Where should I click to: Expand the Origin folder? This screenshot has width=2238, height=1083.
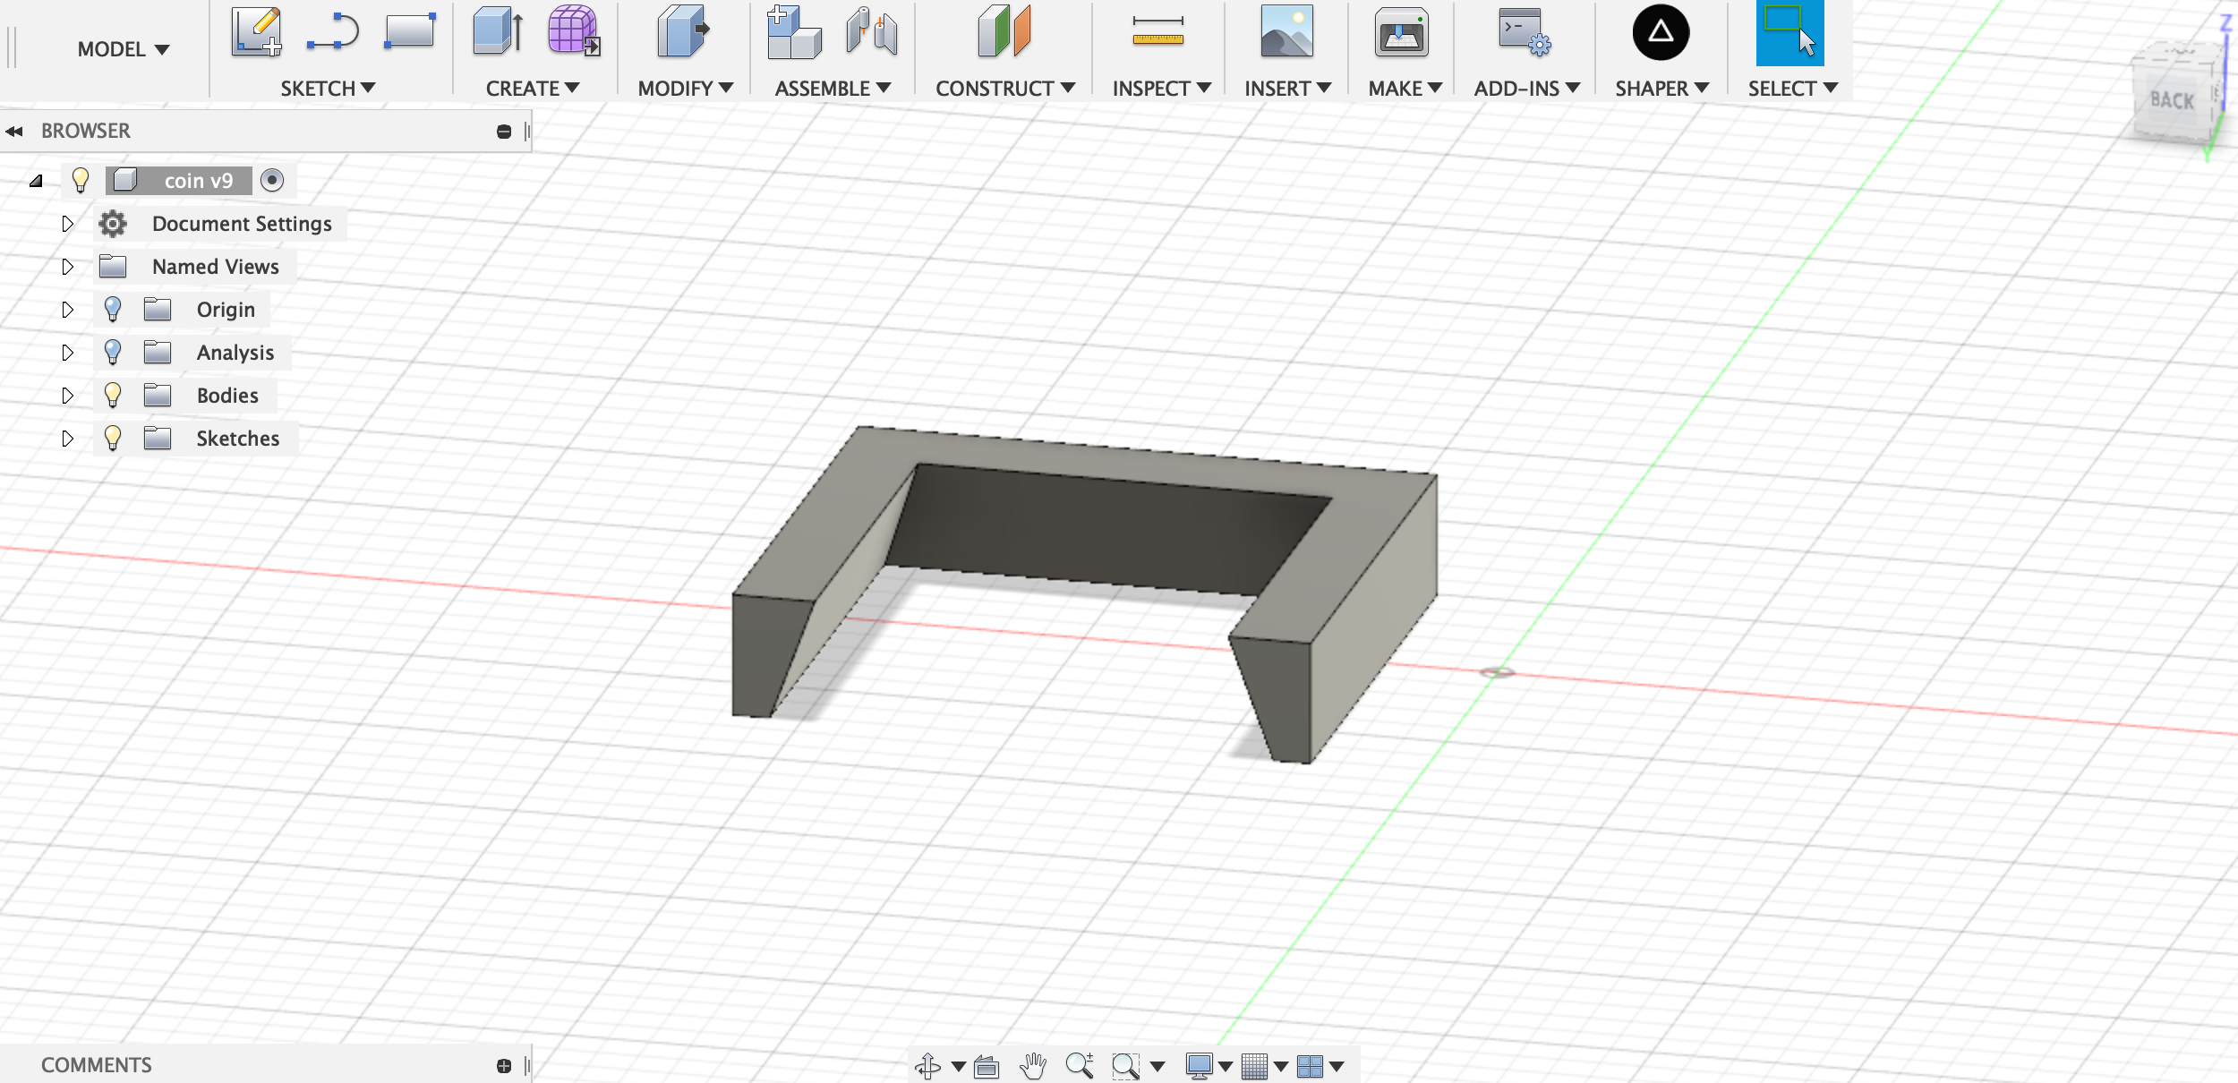(x=67, y=310)
